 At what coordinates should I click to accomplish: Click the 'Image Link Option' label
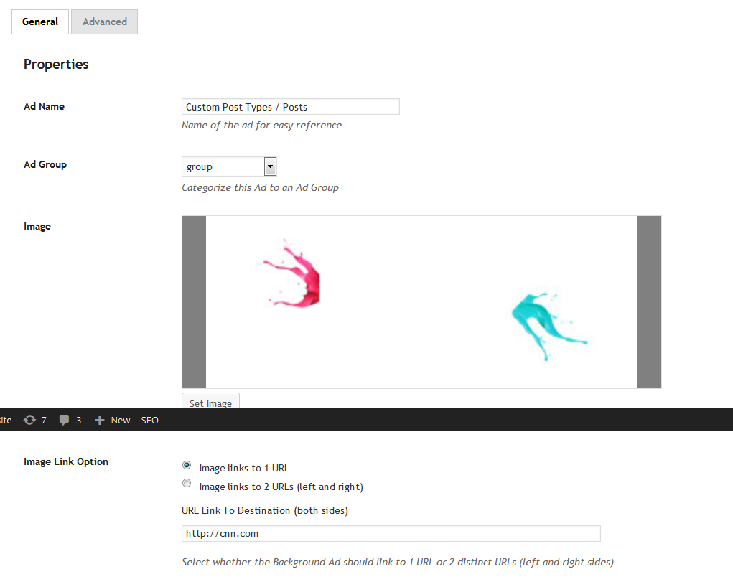click(66, 462)
